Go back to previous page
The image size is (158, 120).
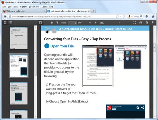click(x=5, y=17)
